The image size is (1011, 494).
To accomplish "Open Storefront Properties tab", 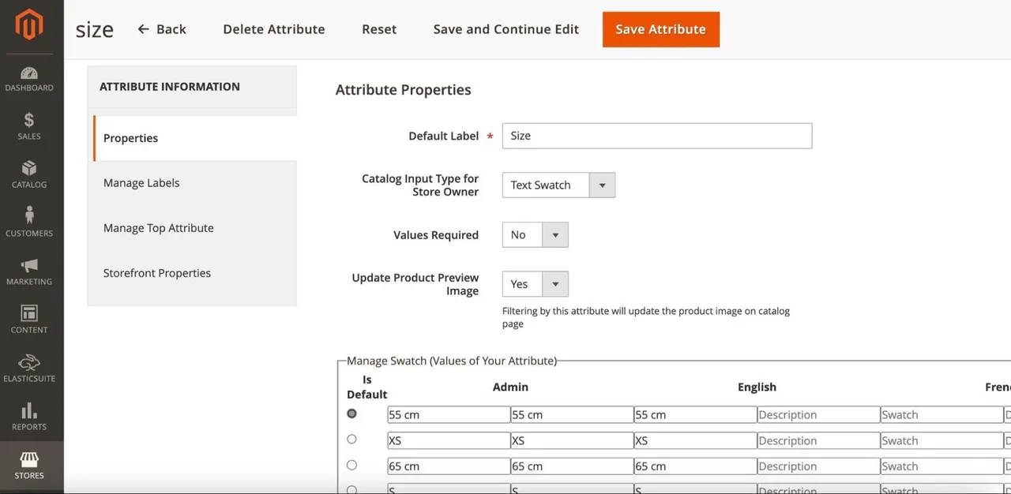I will (157, 273).
